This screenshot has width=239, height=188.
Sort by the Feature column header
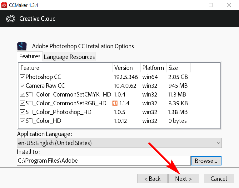click(65, 68)
